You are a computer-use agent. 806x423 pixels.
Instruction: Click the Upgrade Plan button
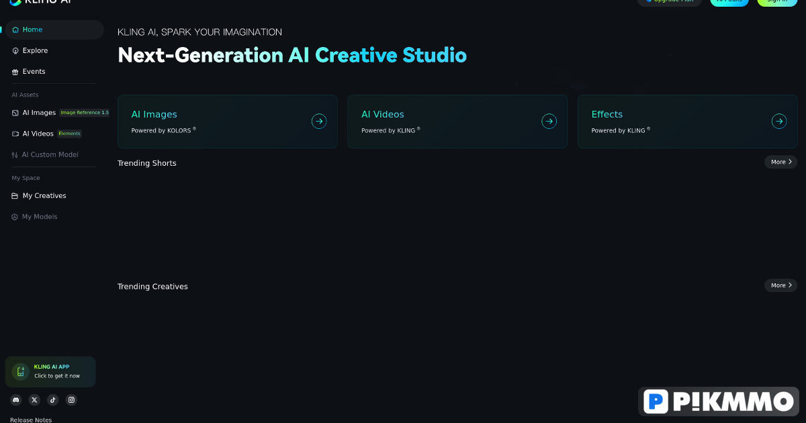(670, 2)
